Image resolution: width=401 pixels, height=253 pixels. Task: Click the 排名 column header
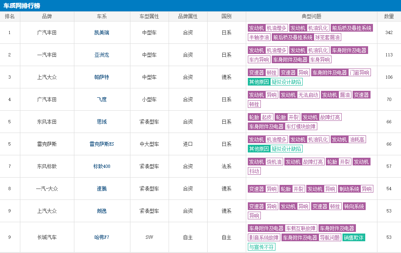(x=10, y=16)
